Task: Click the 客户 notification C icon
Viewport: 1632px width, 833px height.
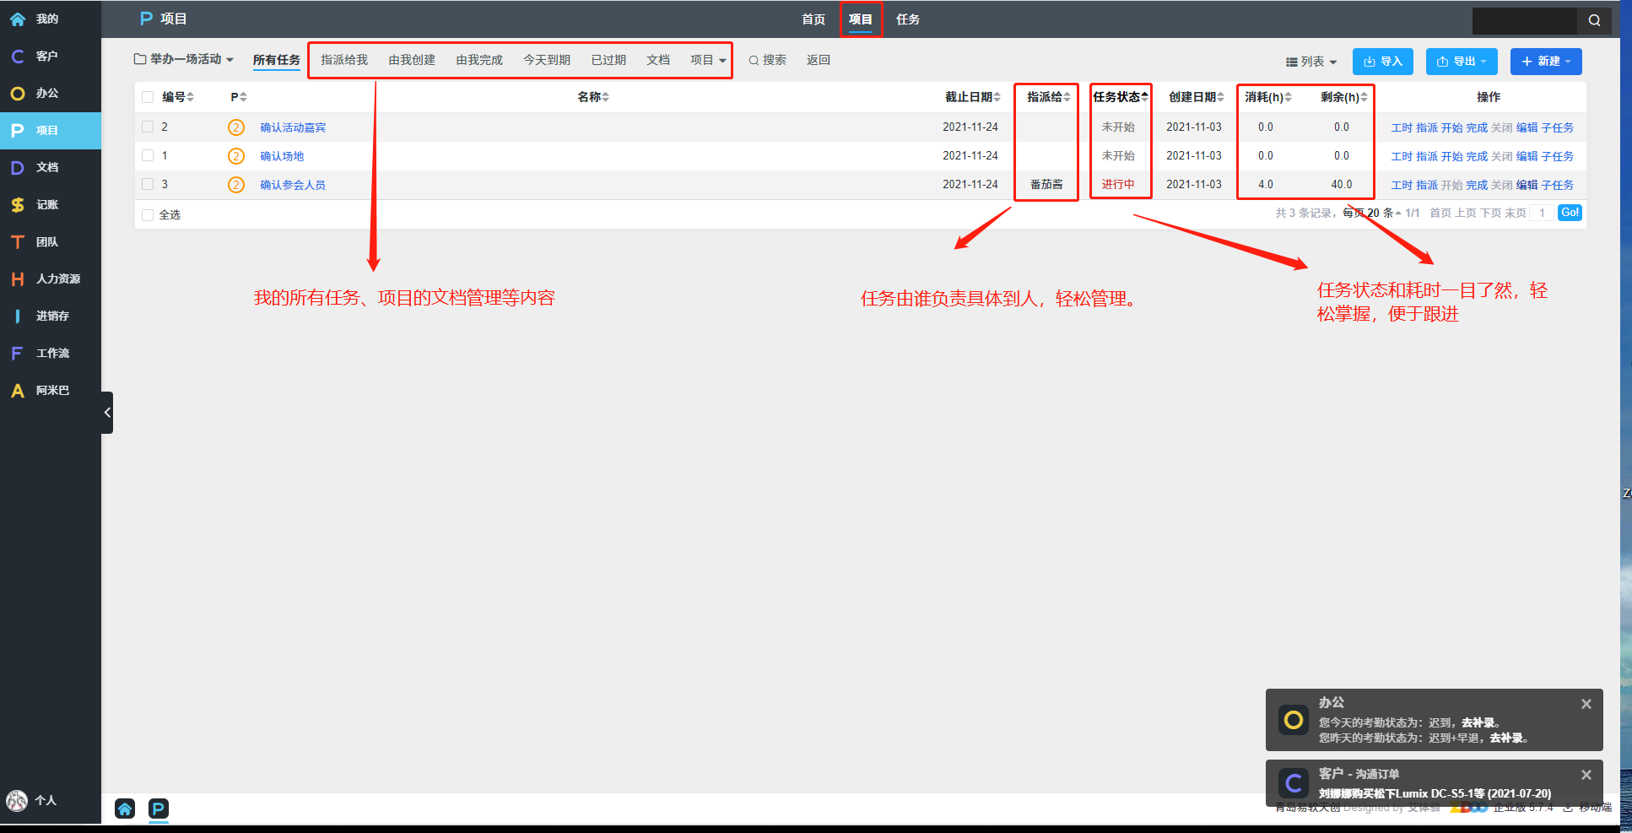Action: (1294, 783)
